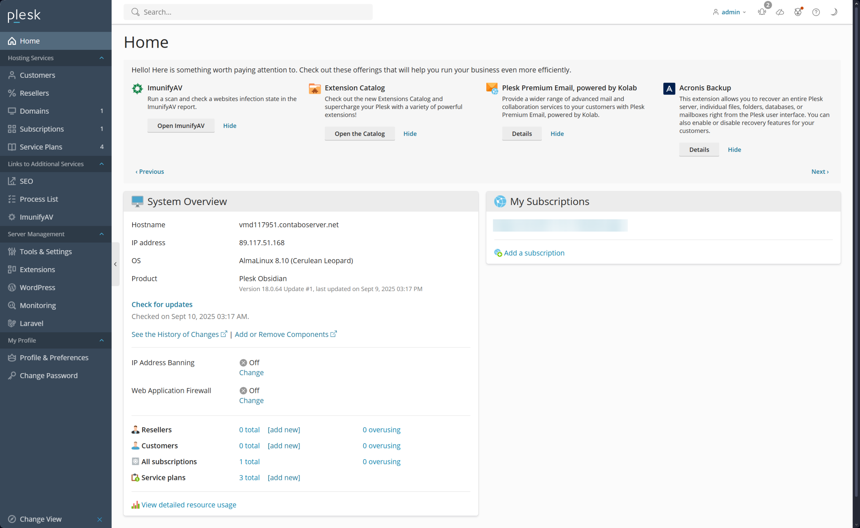Click Details under Plesk Premium Email
This screenshot has height=528, width=860.
click(522, 134)
